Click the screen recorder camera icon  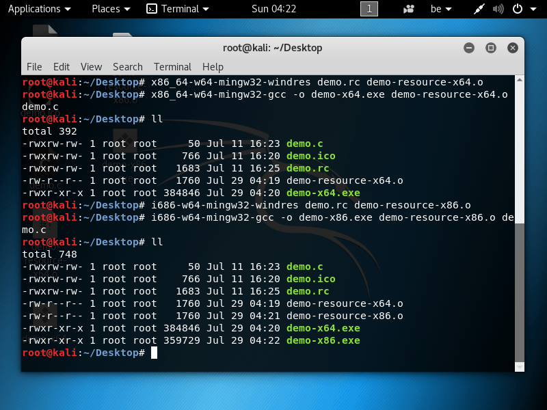coord(409,9)
